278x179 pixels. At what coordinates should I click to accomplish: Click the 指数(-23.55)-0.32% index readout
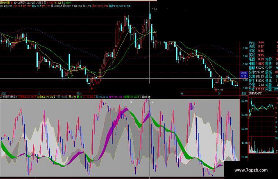tap(120, 6)
